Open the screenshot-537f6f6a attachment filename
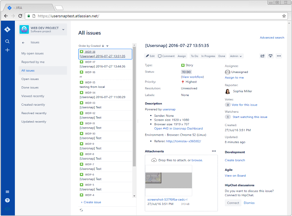This screenshot has width=292, height=216. [x=167, y=200]
